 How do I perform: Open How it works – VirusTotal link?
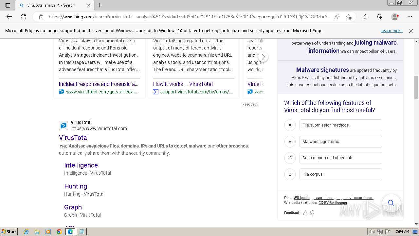coord(183,84)
